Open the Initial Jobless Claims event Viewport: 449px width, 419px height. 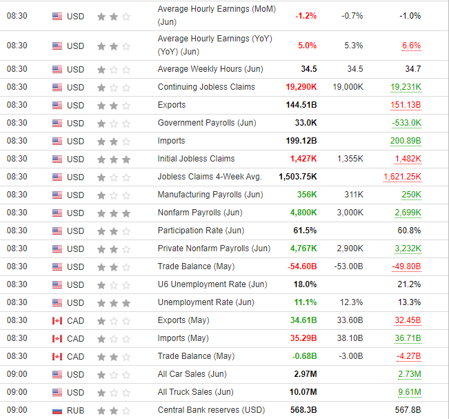pos(196,159)
